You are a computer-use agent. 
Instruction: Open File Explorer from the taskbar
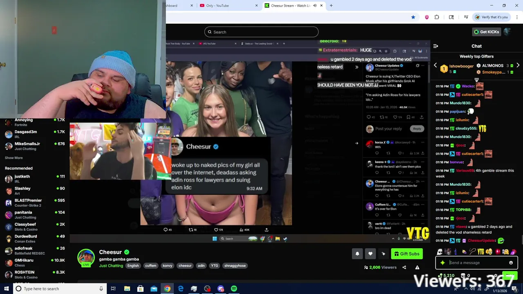tap(127, 289)
